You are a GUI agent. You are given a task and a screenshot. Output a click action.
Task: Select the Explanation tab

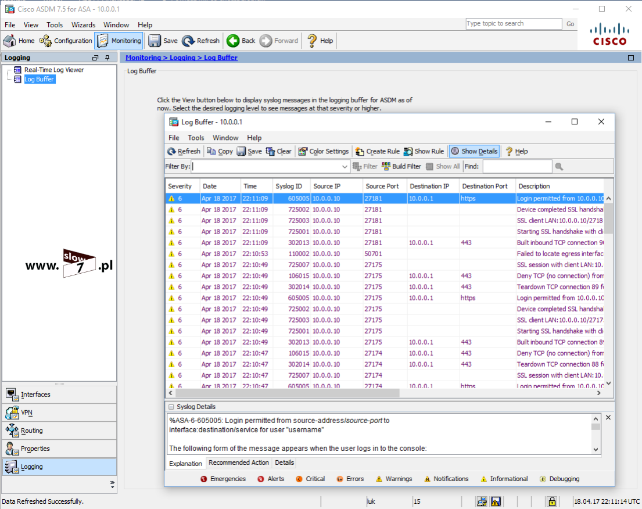185,463
